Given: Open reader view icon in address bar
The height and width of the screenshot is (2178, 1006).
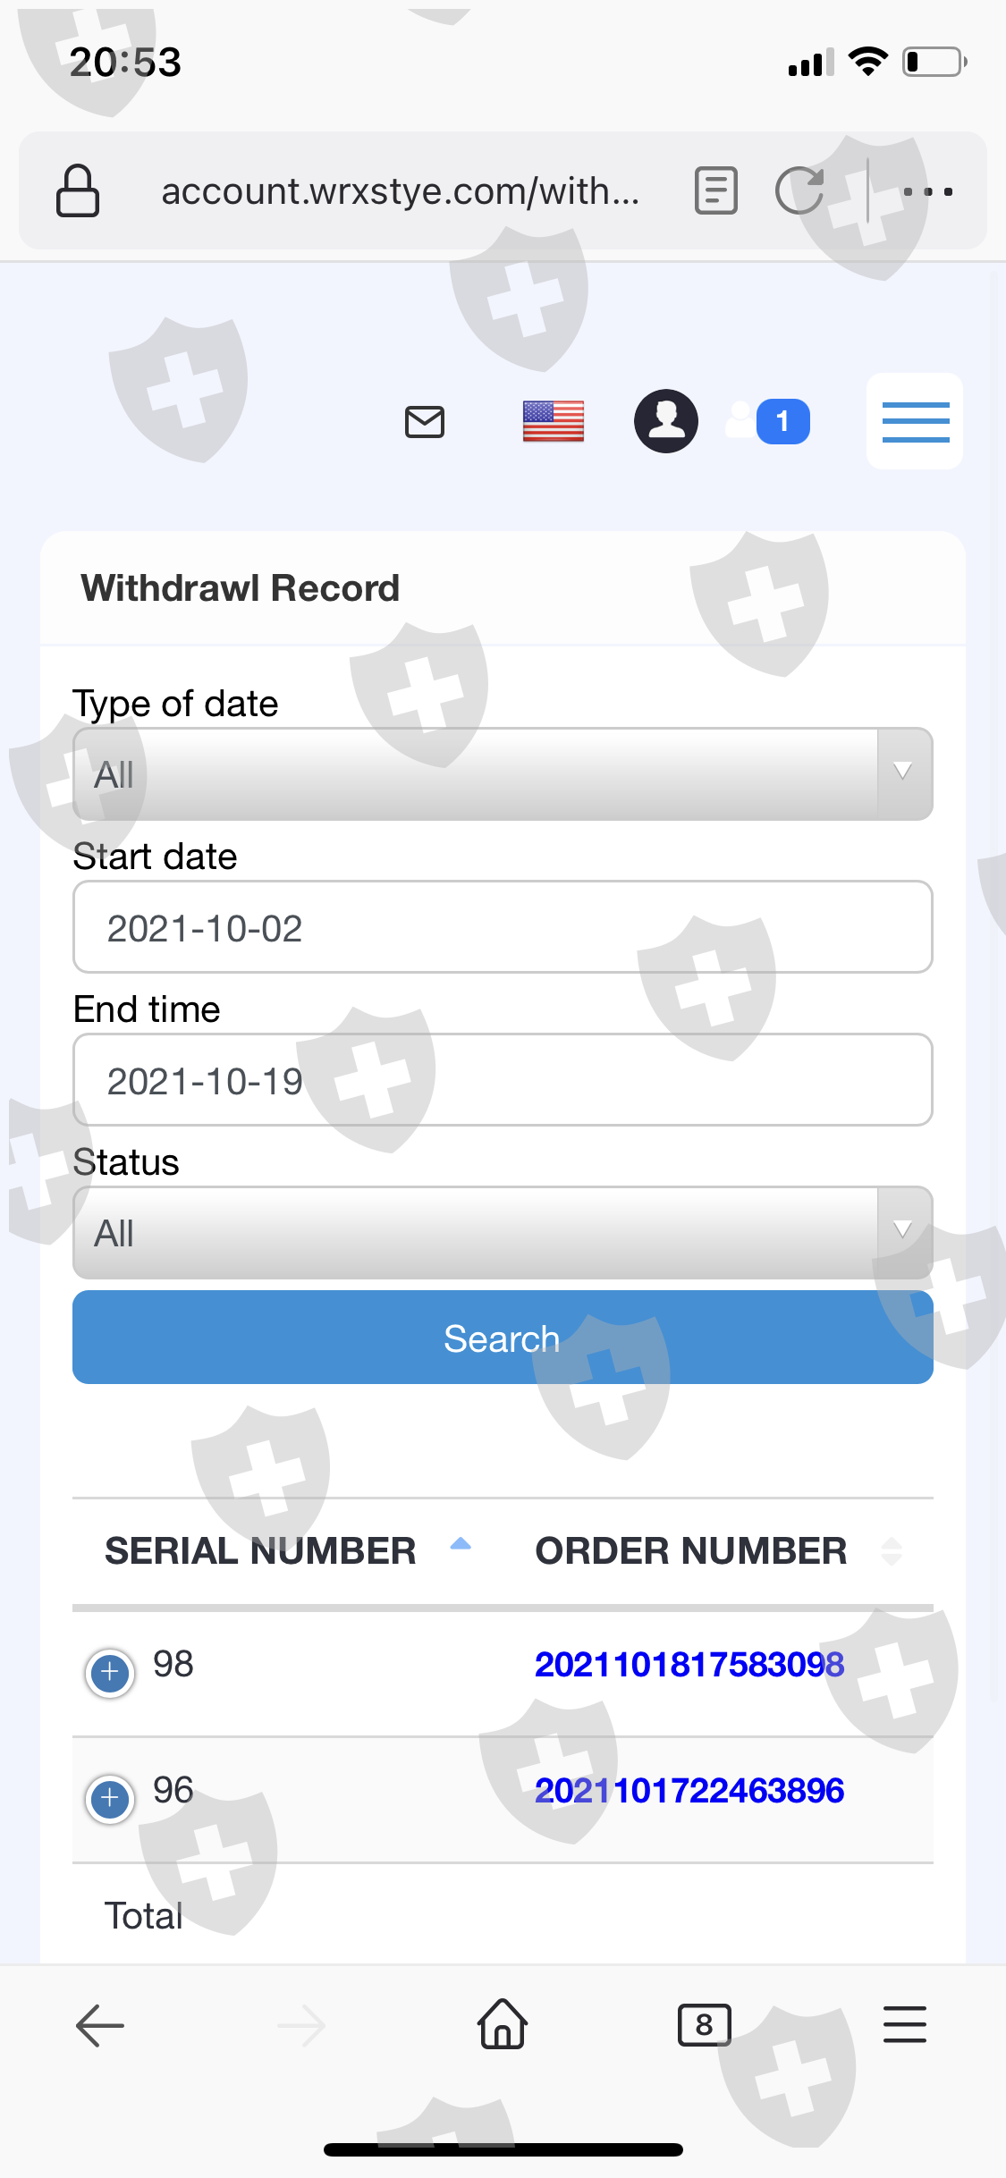Looking at the screenshot, I should (x=715, y=190).
